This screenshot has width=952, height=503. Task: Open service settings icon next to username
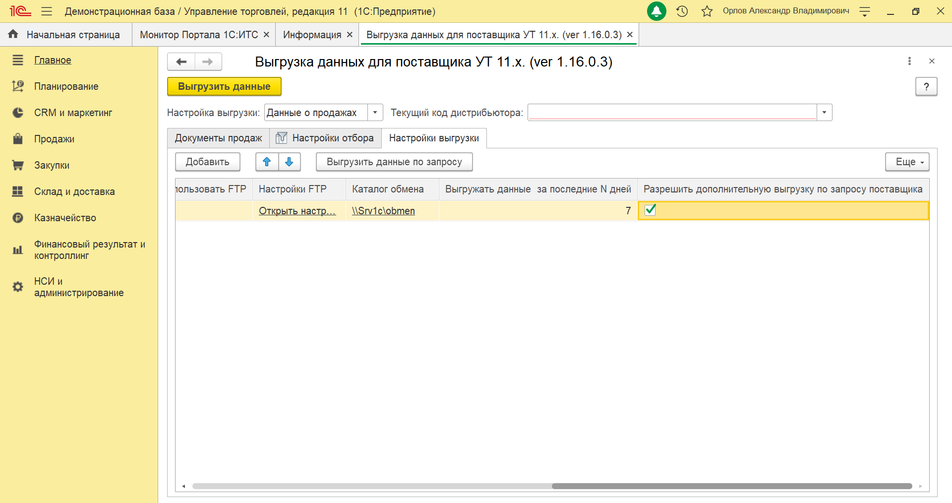coord(865,11)
